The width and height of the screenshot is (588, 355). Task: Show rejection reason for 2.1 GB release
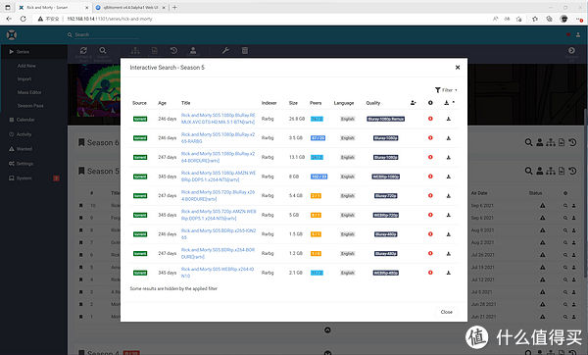[x=430, y=273]
